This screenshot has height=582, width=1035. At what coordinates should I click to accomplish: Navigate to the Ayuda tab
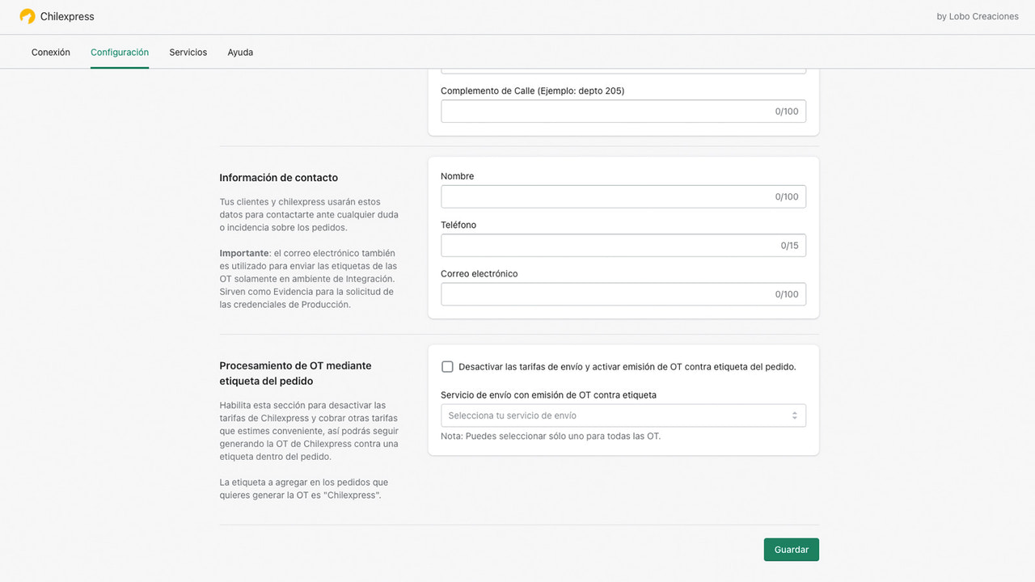point(239,52)
